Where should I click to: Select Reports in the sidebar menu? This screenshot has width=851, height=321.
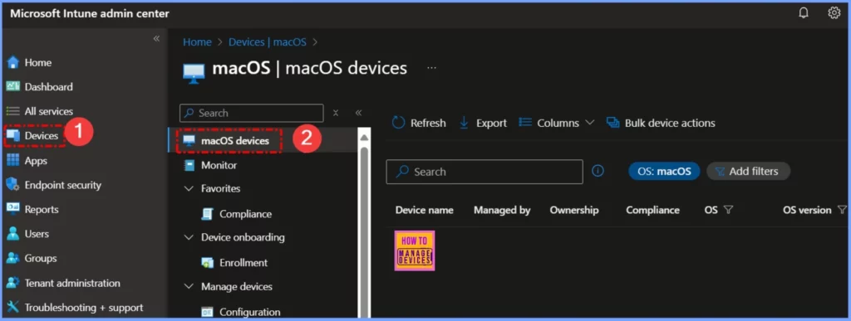[42, 210]
